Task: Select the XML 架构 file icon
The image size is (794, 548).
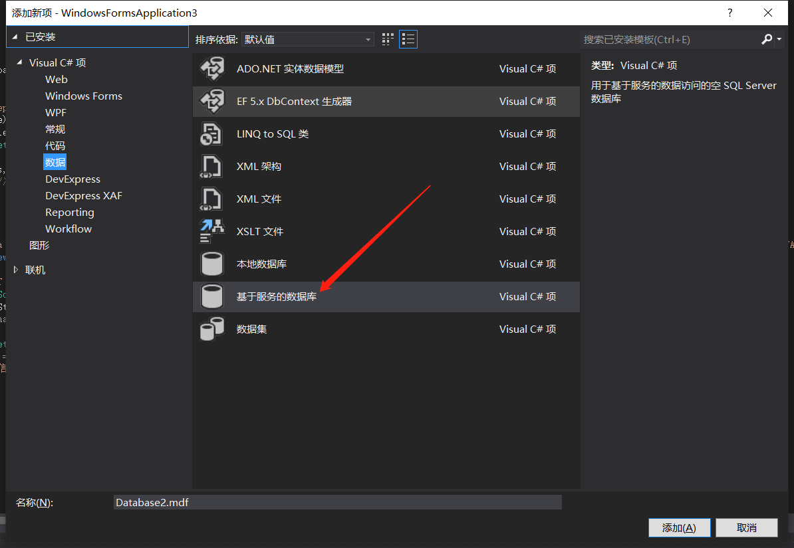Action: pyautogui.click(x=212, y=167)
